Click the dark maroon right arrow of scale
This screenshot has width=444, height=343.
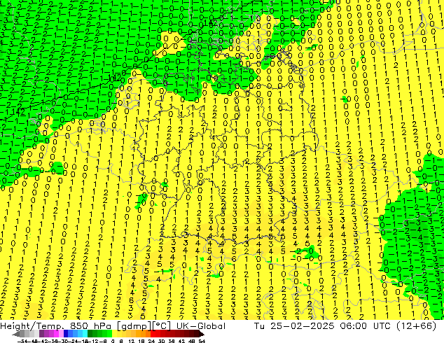tap(201, 334)
